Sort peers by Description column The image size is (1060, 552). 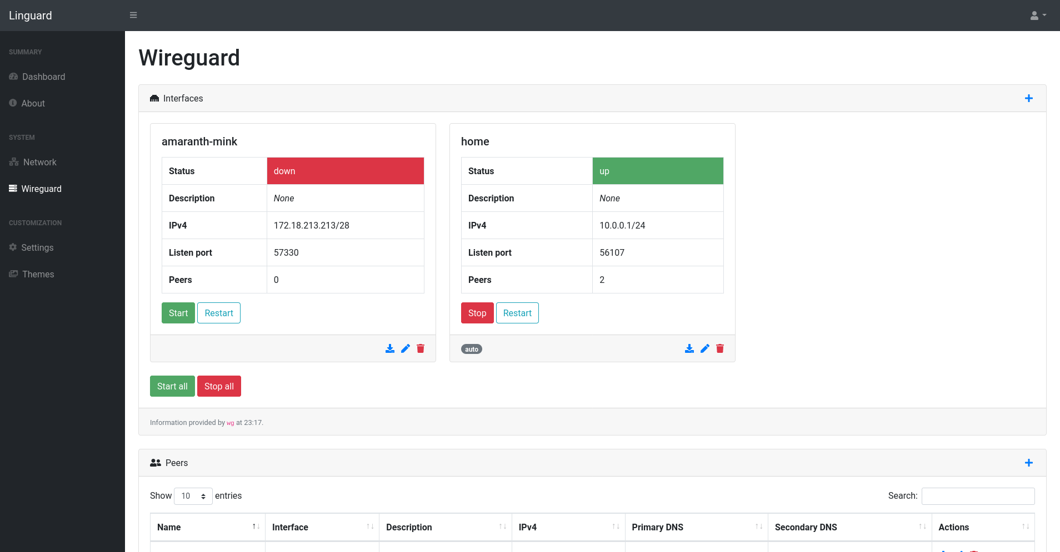pyautogui.click(x=446, y=527)
